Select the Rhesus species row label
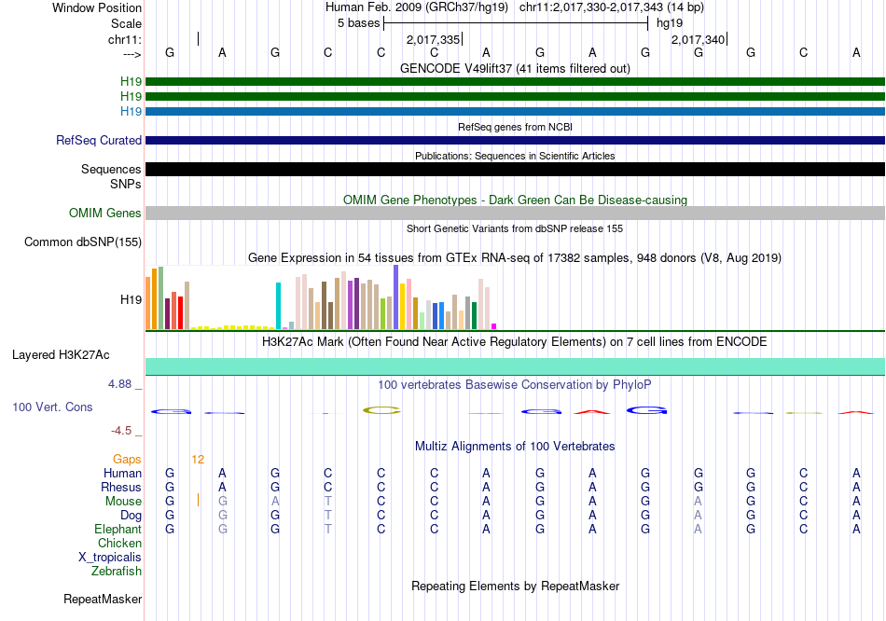This screenshot has height=621, width=886. pyautogui.click(x=121, y=487)
